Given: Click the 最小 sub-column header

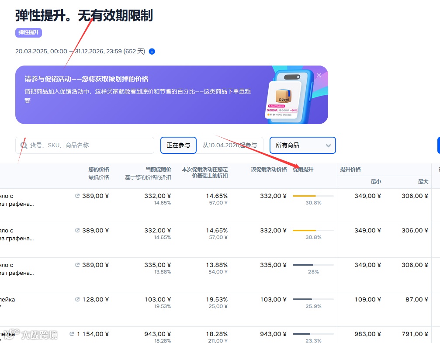Looking at the screenshot, I should coord(376,182).
